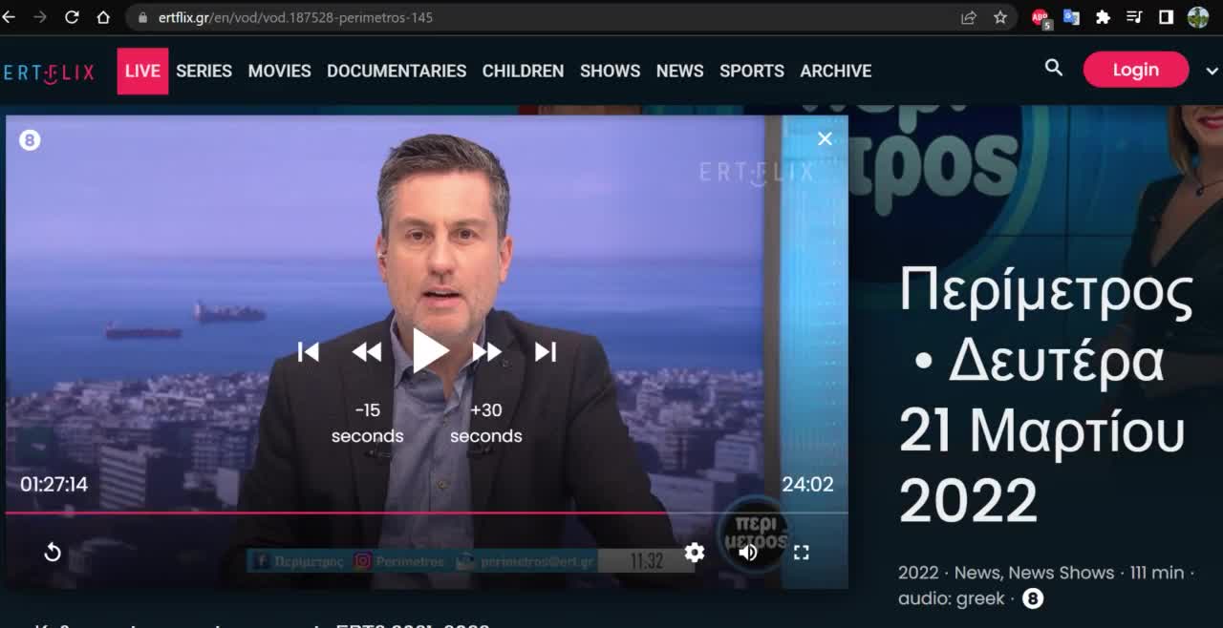
Task: Open video player settings gear
Action: click(x=695, y=553)
